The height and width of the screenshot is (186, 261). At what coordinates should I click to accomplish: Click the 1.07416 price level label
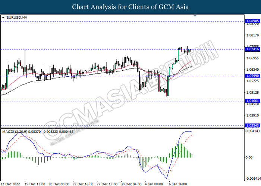tap(252, 49)
